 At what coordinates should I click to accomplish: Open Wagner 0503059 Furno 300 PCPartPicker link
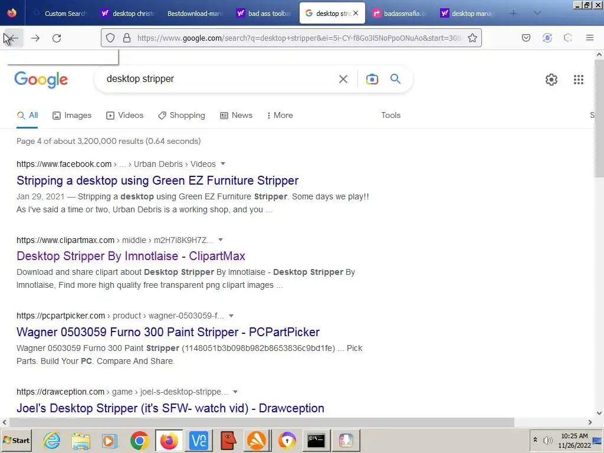click(168, 332)
